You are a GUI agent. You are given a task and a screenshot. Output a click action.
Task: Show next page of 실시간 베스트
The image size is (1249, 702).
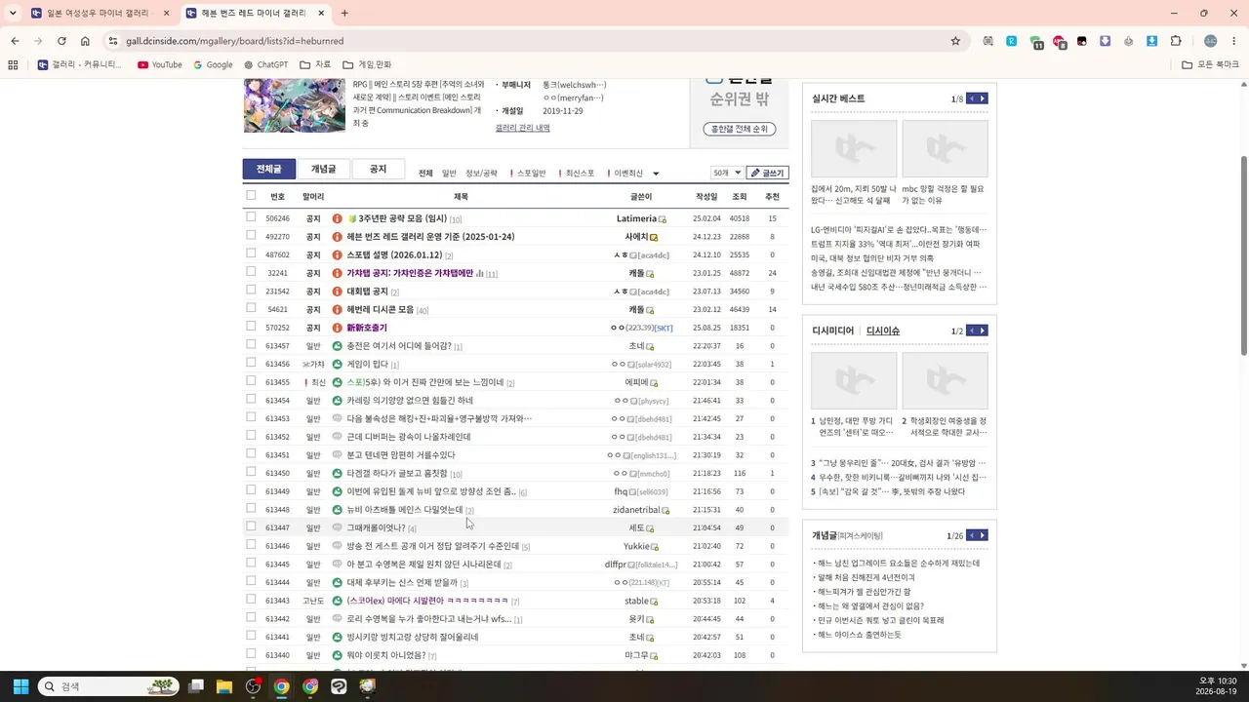tap(983, 98)
